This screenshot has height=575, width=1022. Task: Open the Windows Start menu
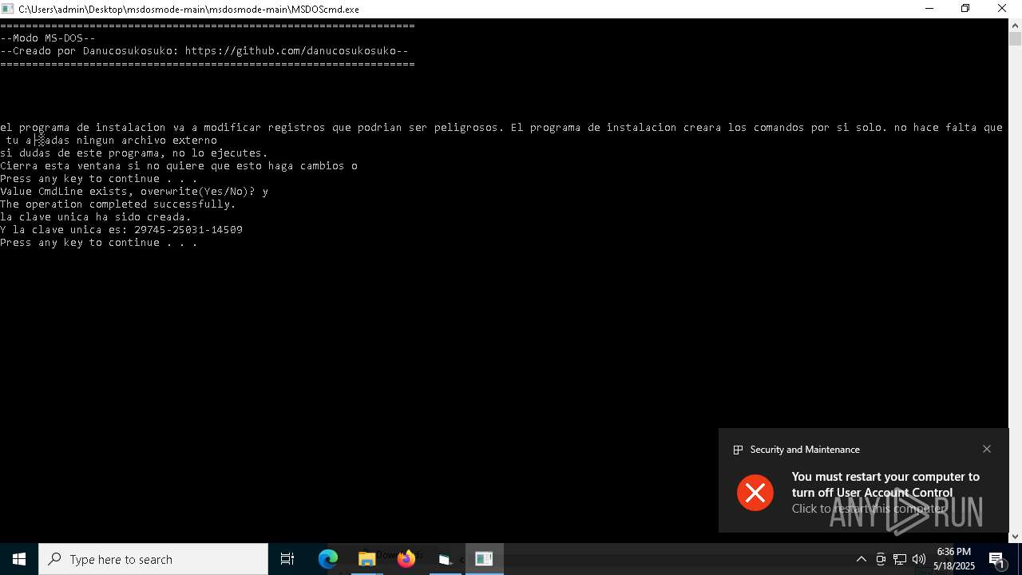point(19,559)
